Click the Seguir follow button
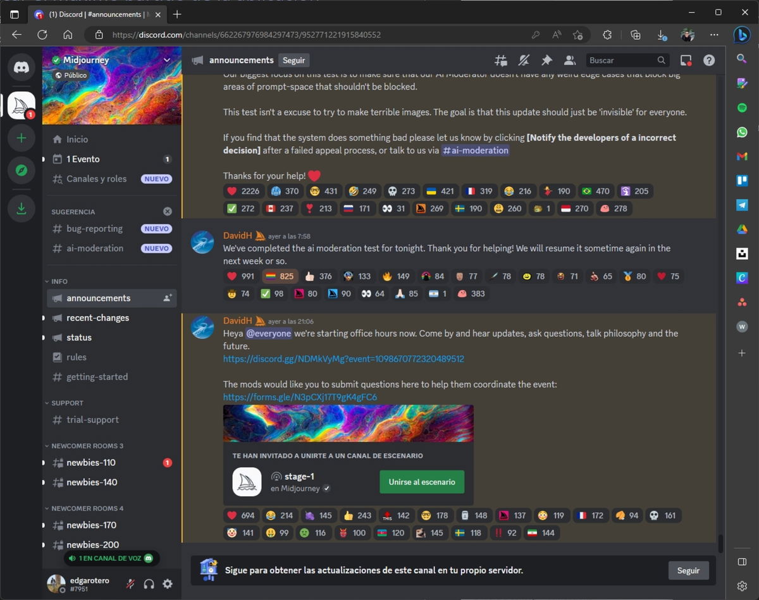Viewport: 759px width, 600px height. 293,60
